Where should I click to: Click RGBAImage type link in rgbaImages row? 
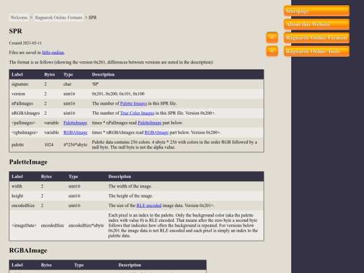click(x=75, y=133)
